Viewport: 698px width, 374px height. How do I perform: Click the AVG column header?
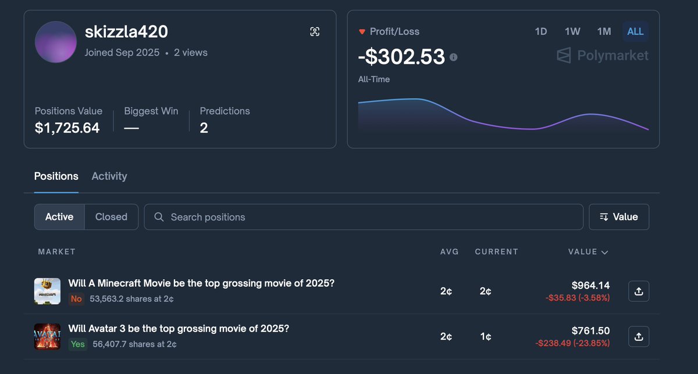450,252
